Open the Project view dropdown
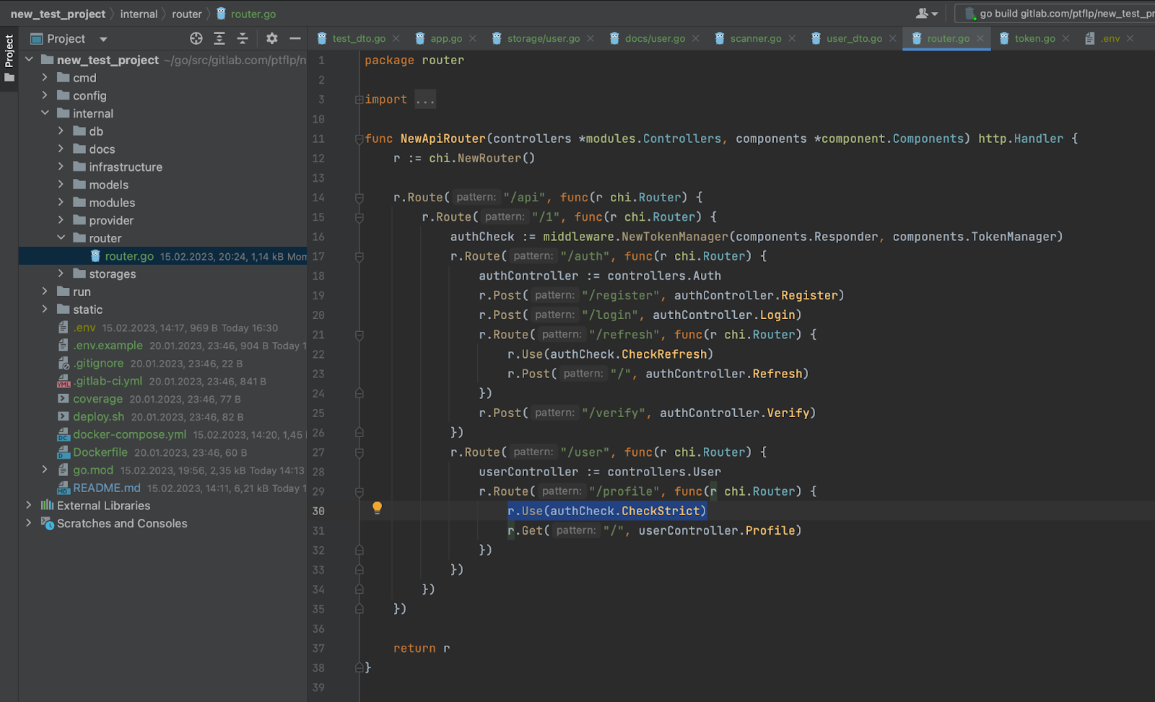The width and height of the screenshot is (1155, 702). point(103,39)
